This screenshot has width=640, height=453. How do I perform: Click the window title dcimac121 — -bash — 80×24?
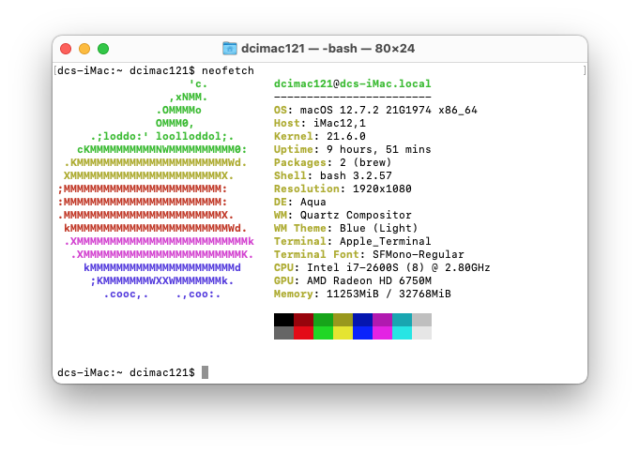click(328, 49)
